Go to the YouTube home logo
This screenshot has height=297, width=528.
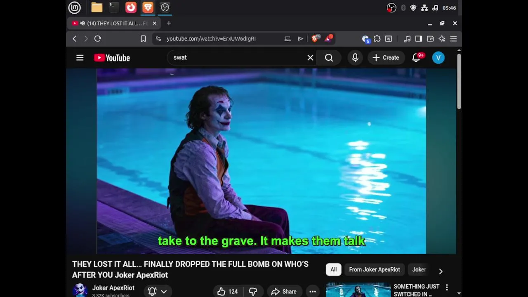(112, 58)
